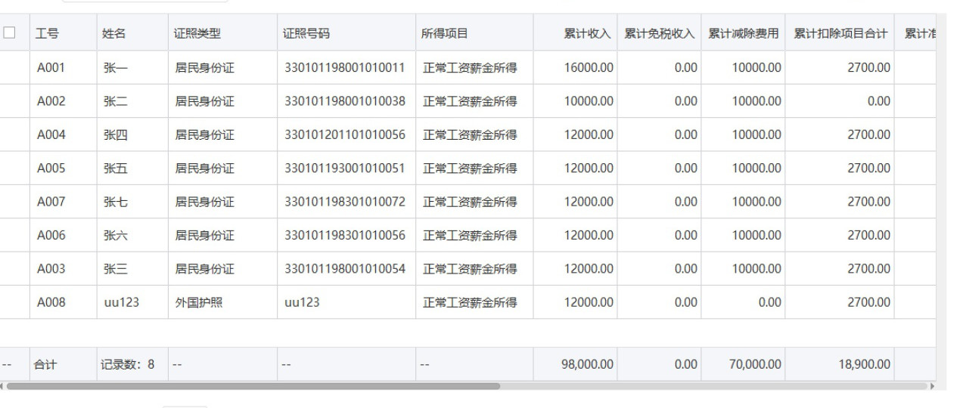Click the 工号 column header

(x=48, y=34)
